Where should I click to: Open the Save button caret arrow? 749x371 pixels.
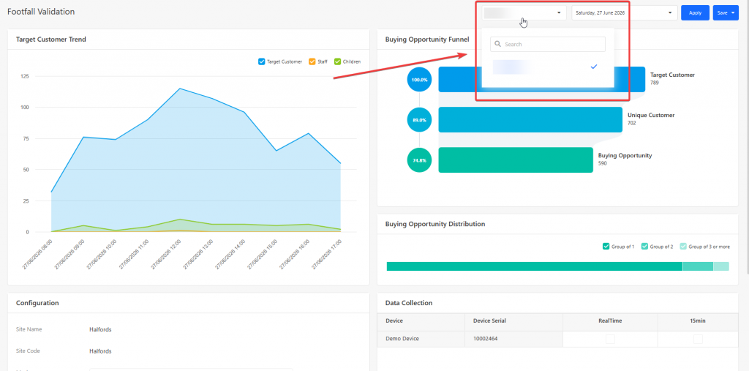click(x=733, y=13)
